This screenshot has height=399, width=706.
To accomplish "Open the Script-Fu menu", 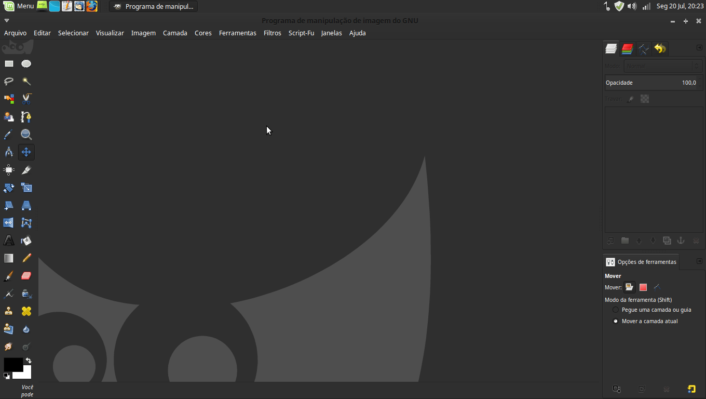I will tap(301, 33).
